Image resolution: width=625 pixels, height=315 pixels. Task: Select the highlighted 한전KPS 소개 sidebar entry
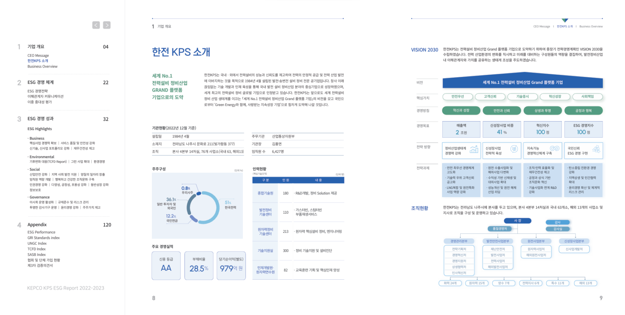point(38,61)
